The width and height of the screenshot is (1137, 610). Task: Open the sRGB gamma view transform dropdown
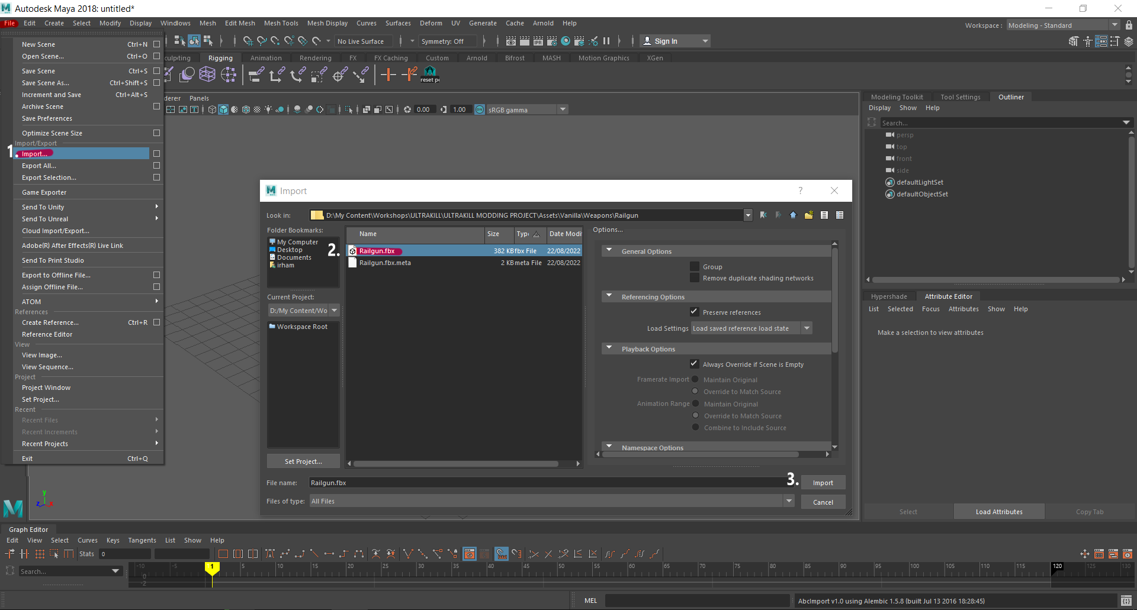(527, 109)
